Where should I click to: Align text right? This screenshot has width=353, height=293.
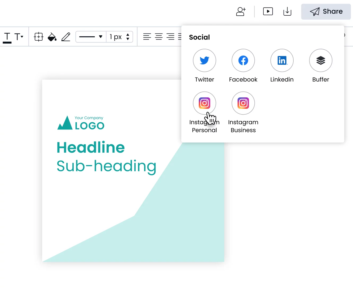170,37
